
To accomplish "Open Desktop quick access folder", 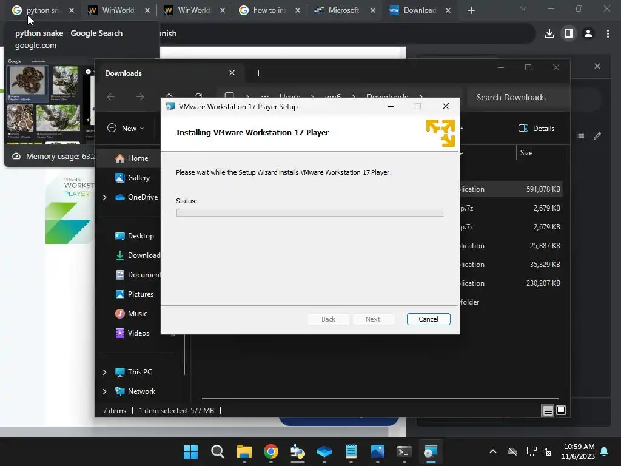I will tap(135, 236).
